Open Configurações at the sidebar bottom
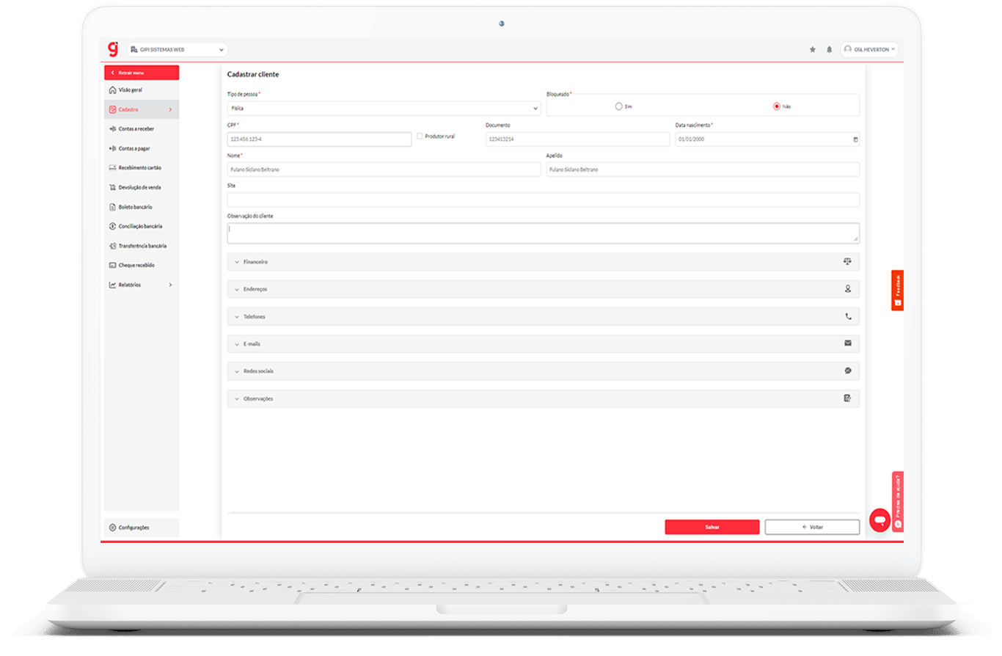Image resolution: width=1002 pixels, height=656 pixels. [142, 528]
